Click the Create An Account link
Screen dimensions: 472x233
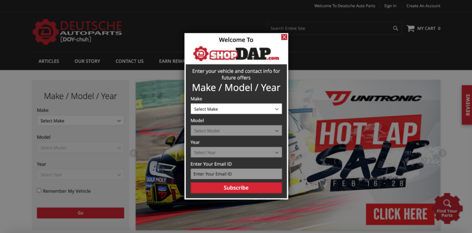tap(423, 6)
